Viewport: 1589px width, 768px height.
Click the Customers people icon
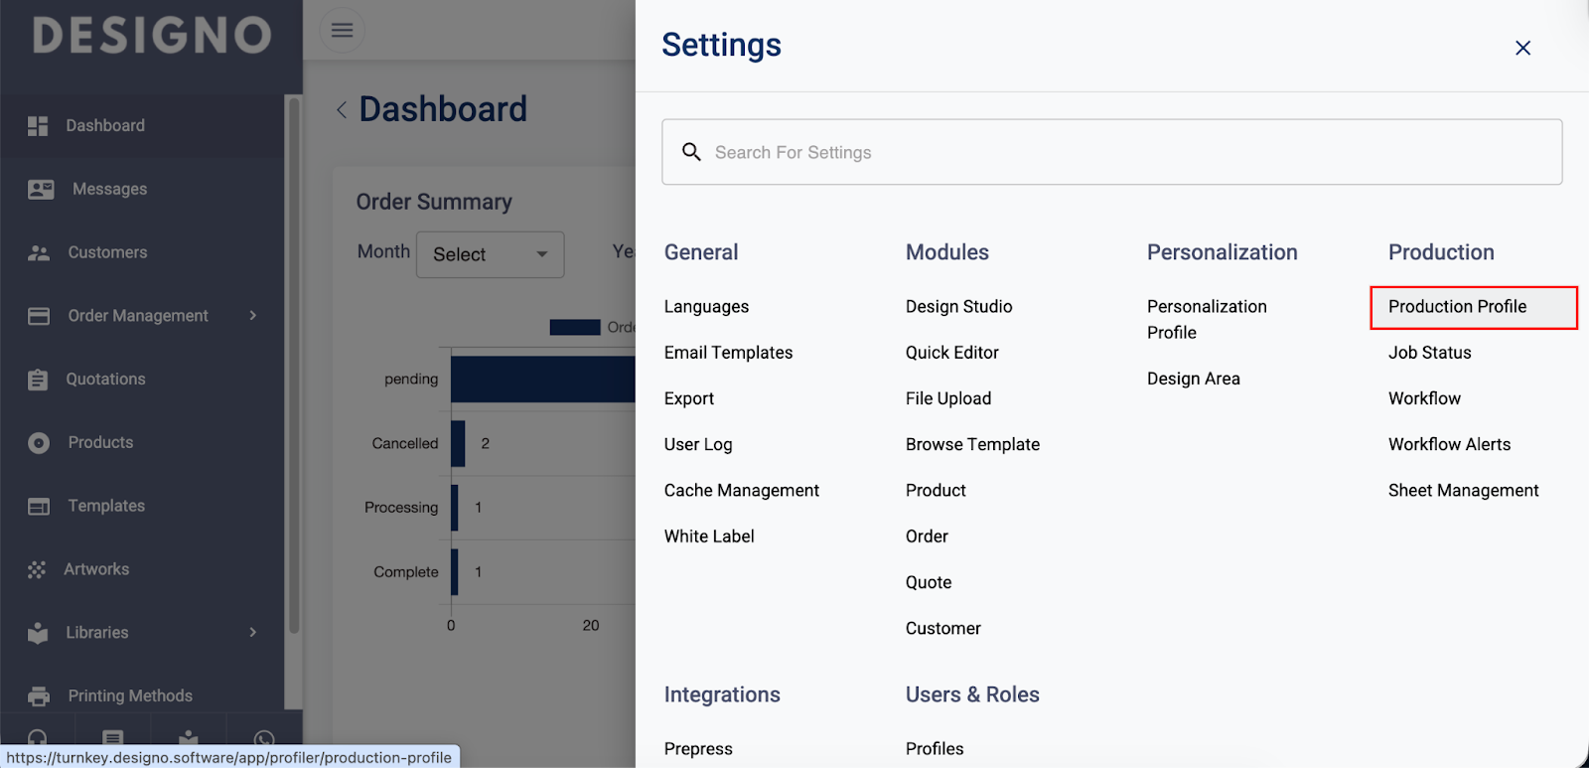point(39,253)
